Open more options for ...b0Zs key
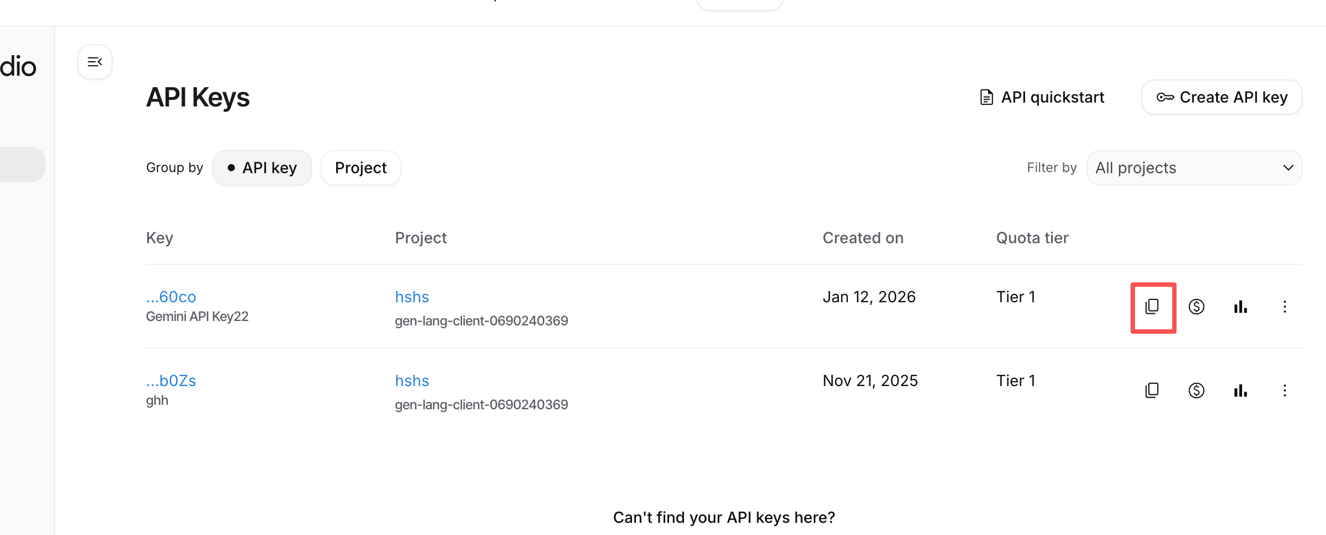 point(1285,390)
